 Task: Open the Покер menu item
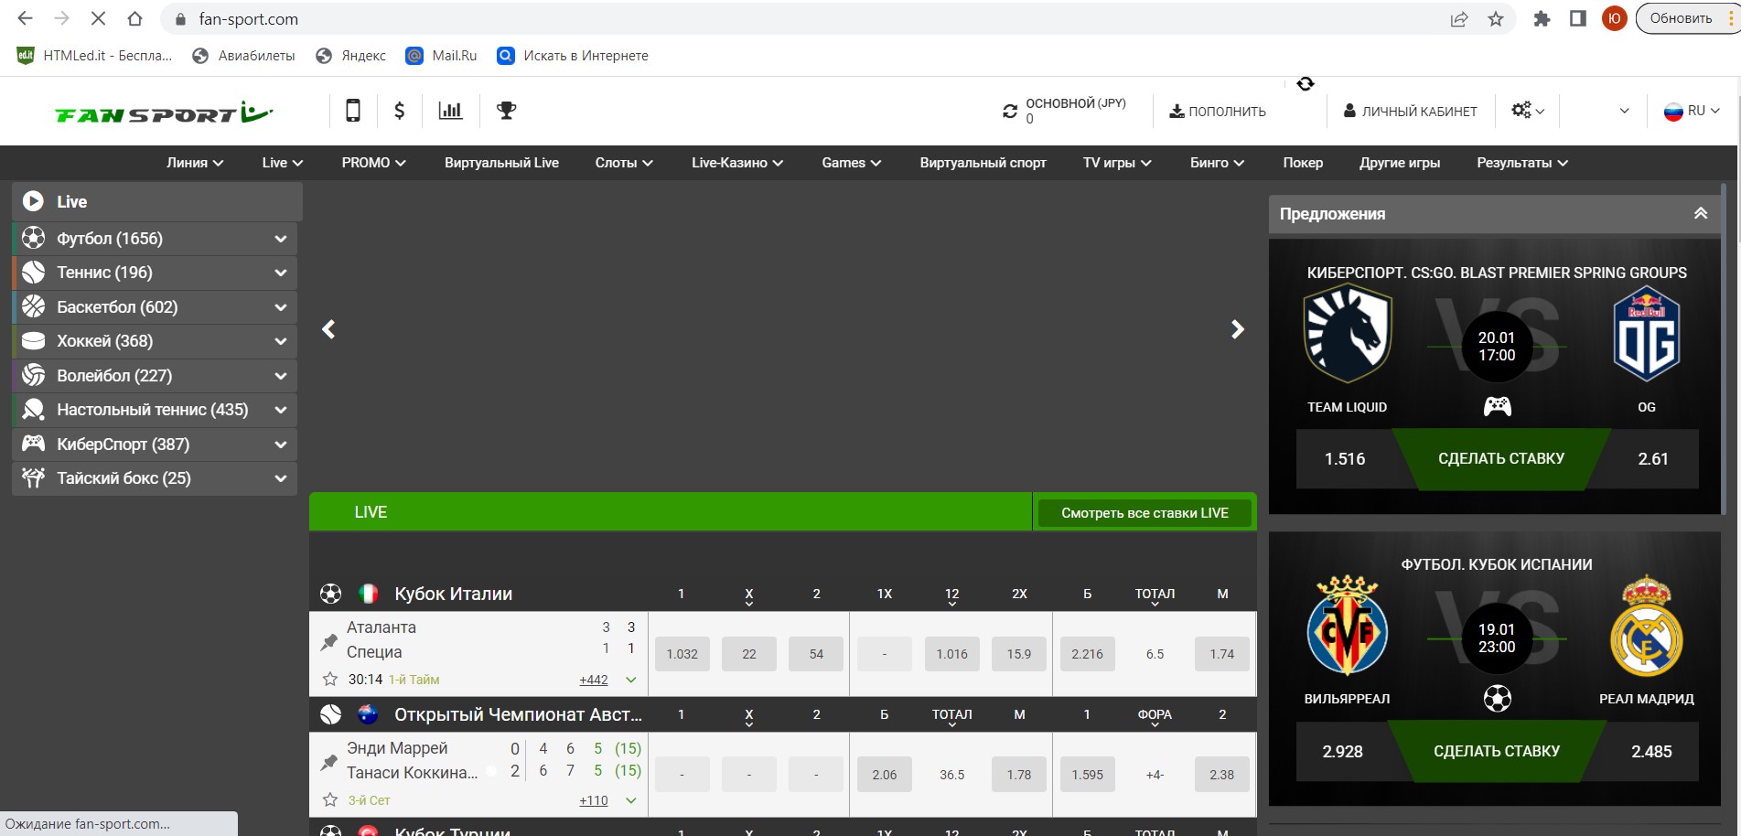pyautogui.click(x=1302, y=163)
